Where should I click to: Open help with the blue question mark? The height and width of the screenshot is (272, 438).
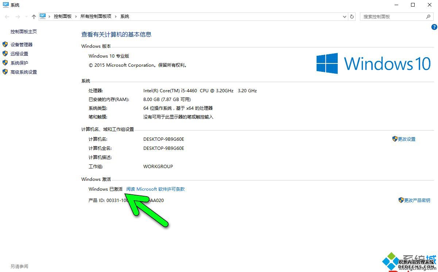[x=434, y=27]
